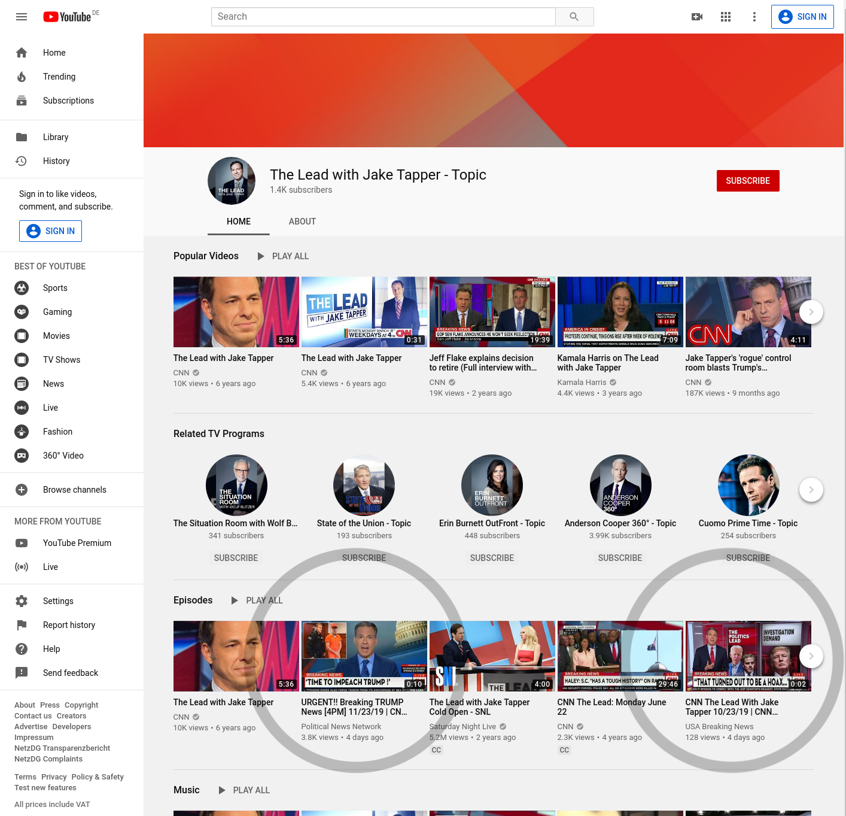Open URGENT Breaking TRUMP News video thumbnail
846x816 pixels.
pos(364,656)
